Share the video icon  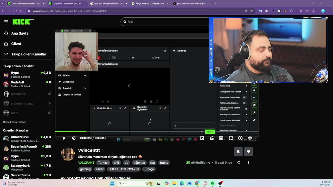[238, 163]
